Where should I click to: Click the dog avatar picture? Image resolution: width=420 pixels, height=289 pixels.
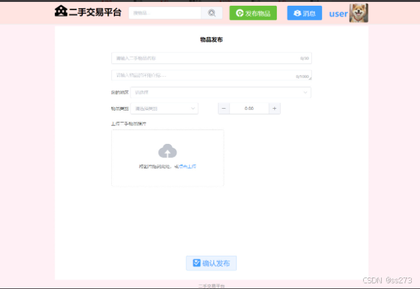(359, 13)
